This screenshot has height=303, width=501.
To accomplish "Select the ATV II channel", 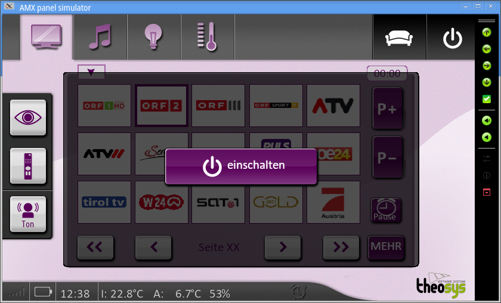I will coord(104,154).
